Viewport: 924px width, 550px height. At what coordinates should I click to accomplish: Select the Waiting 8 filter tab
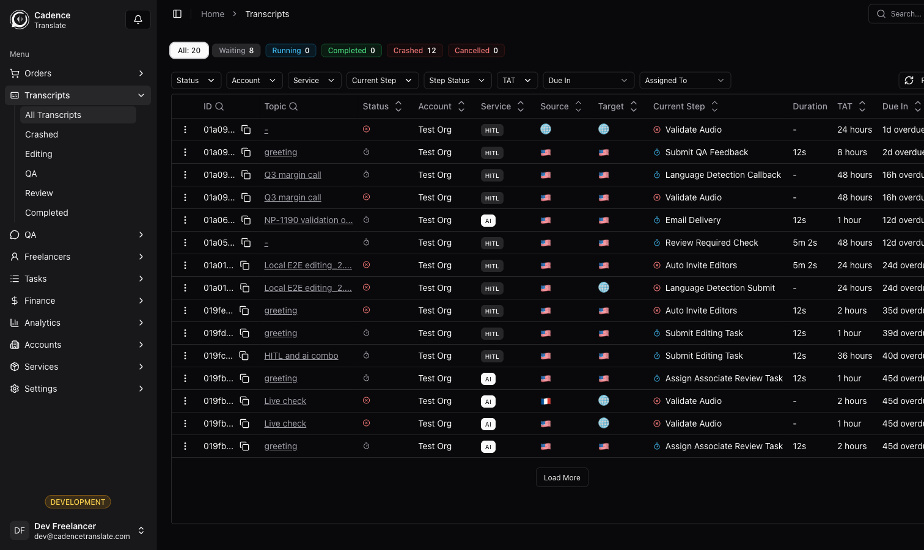click(237, 51)
